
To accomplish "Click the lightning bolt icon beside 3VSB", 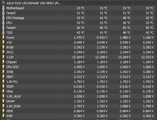I will click(x=3, y=72).
